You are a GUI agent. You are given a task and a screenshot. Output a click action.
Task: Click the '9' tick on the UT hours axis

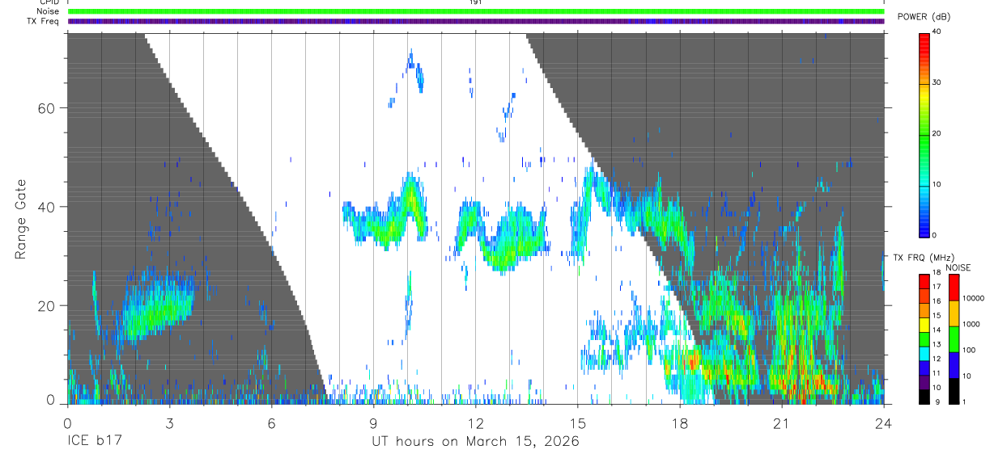[x=373, y=423]
